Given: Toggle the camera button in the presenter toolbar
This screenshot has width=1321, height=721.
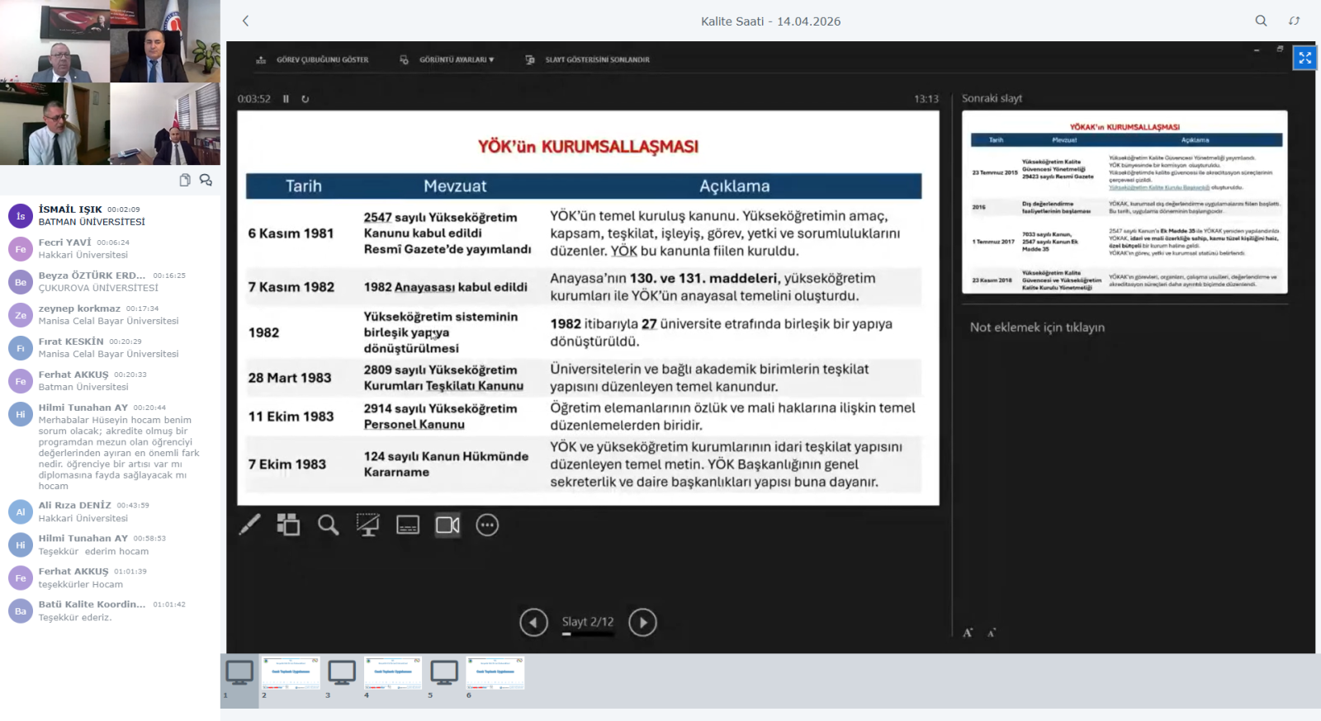Looking at the screenshot, I should 447,525.
